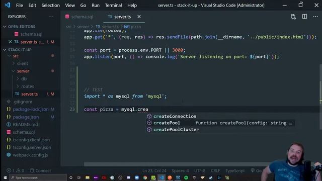This screenshot has height=181, width=322.
Task: Click the src breadcrumb segment
Action: click(68, 27)
